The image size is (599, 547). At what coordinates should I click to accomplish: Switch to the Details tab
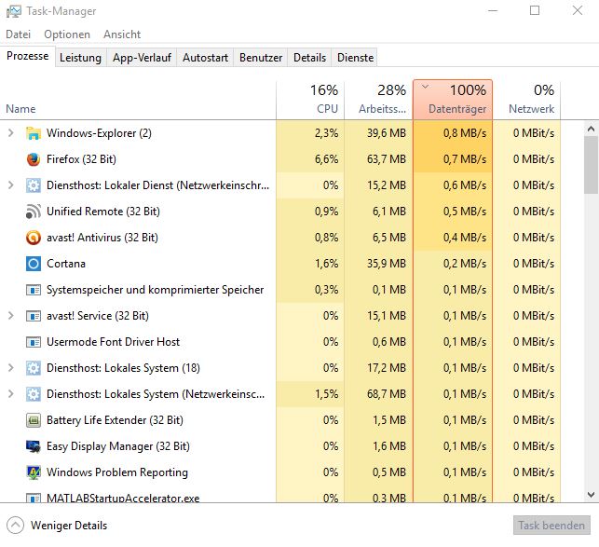coord(309,58)
